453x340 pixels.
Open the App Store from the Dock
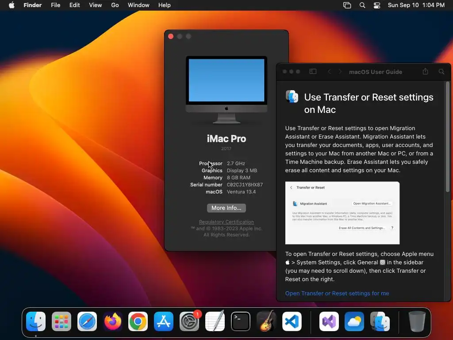164,321
